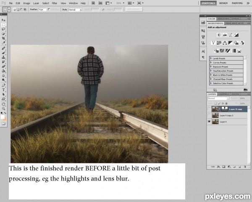This screenshot has height=202, width=252.
Task: Toggle lock transparent pixels in Layers panel
Action: 216,103
